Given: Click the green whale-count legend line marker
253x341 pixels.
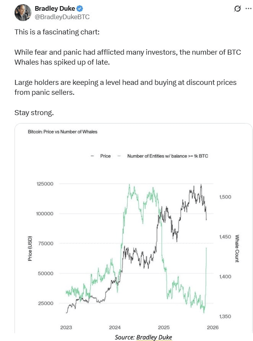Looking at the screenshot, I should tap(119, 156).
